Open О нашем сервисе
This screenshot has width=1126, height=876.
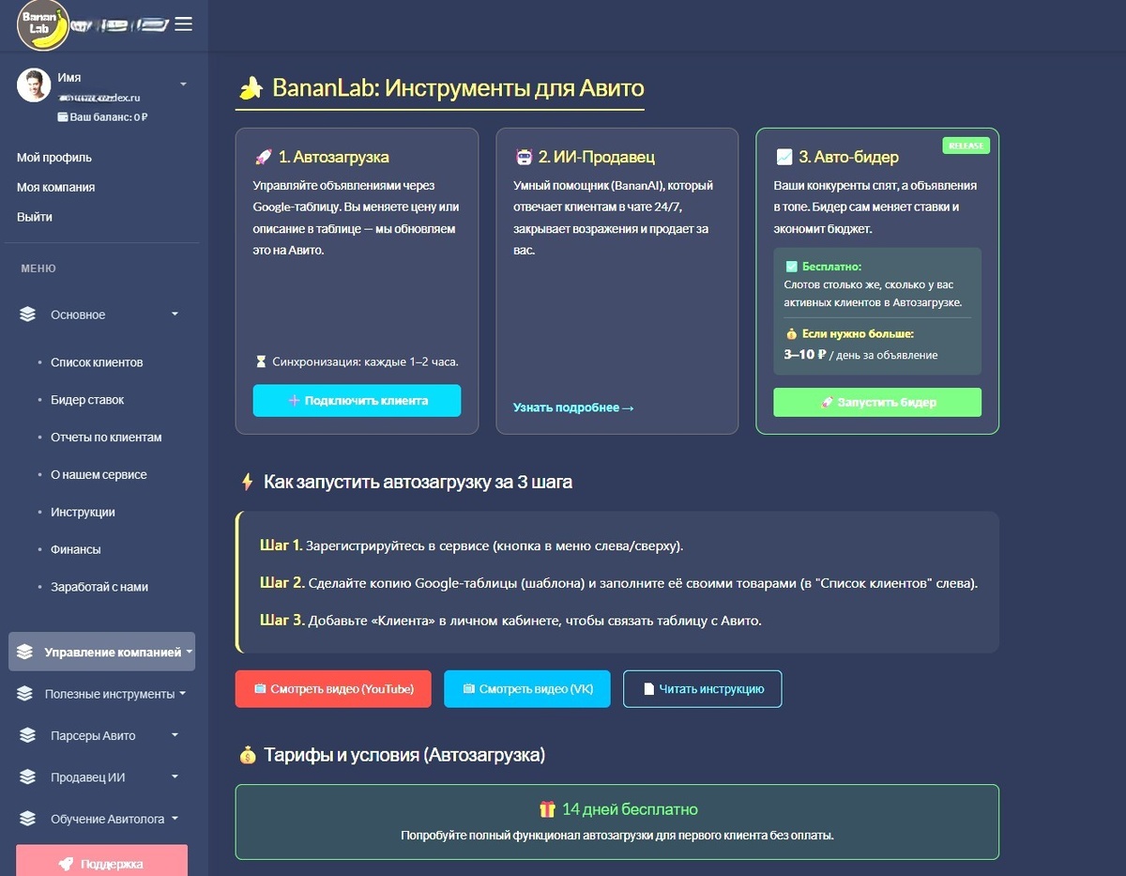pyautogui.click(x=99, y=475)
